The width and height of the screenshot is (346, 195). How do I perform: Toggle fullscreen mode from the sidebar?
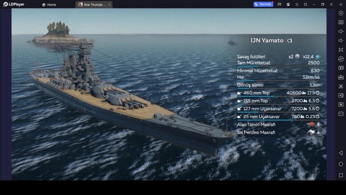[340, 49]
